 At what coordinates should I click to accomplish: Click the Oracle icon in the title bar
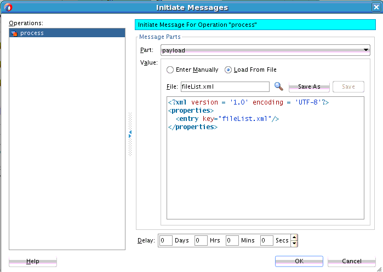[8, 8]
